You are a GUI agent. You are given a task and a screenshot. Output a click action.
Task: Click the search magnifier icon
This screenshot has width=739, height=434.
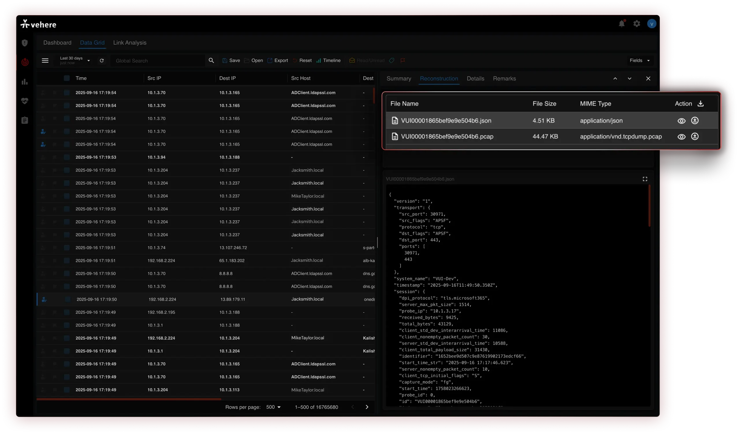(x=211, y=61)
